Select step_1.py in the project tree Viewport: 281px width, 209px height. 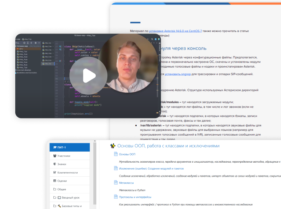coord(22,52)
